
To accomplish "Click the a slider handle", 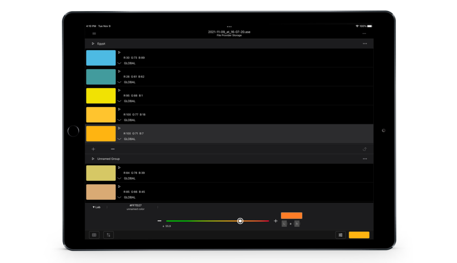I will (240, 221).
